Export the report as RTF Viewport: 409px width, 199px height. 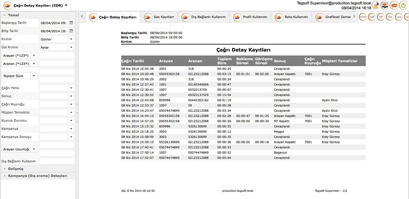point(381,17)
